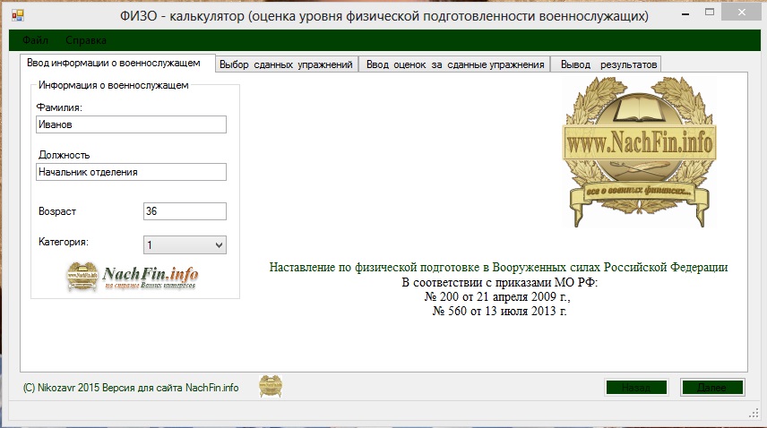Viewport: 767px width, 428px height.
Task: Click the window resize grip corner
Action: click(x=754, y=414)
